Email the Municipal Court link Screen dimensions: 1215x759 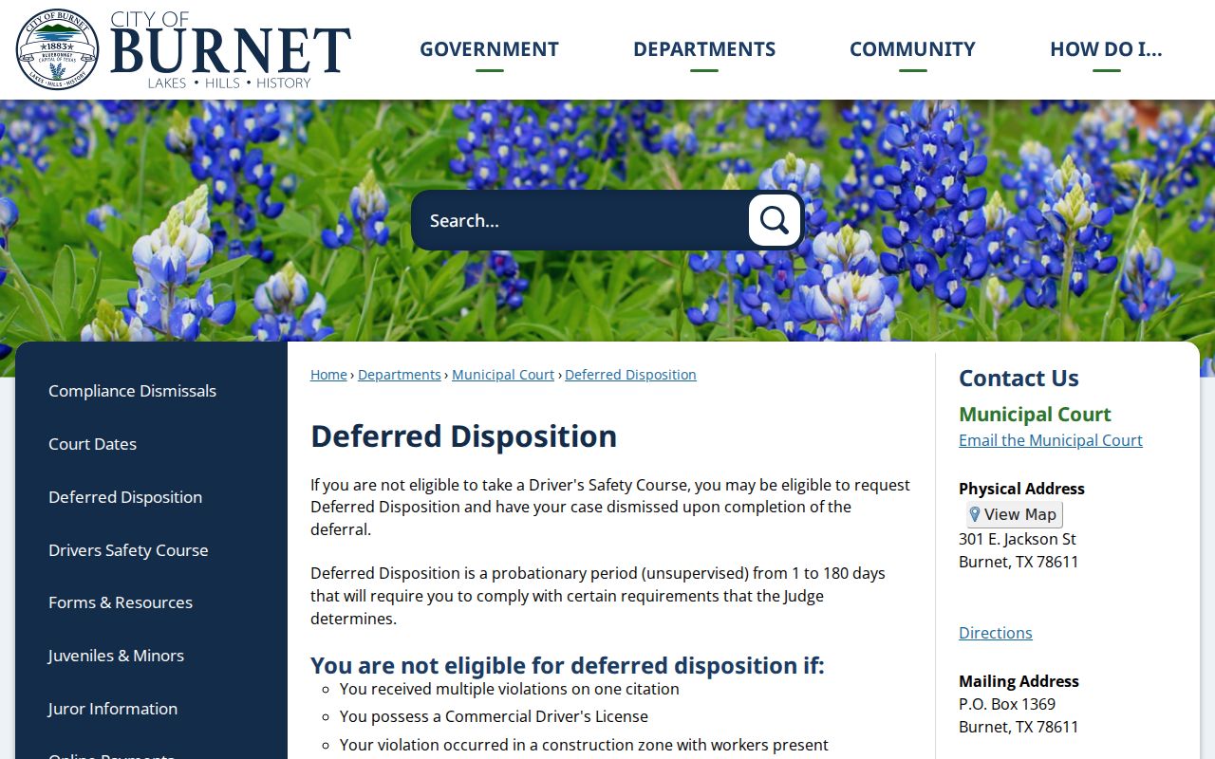coord(1051,440)
